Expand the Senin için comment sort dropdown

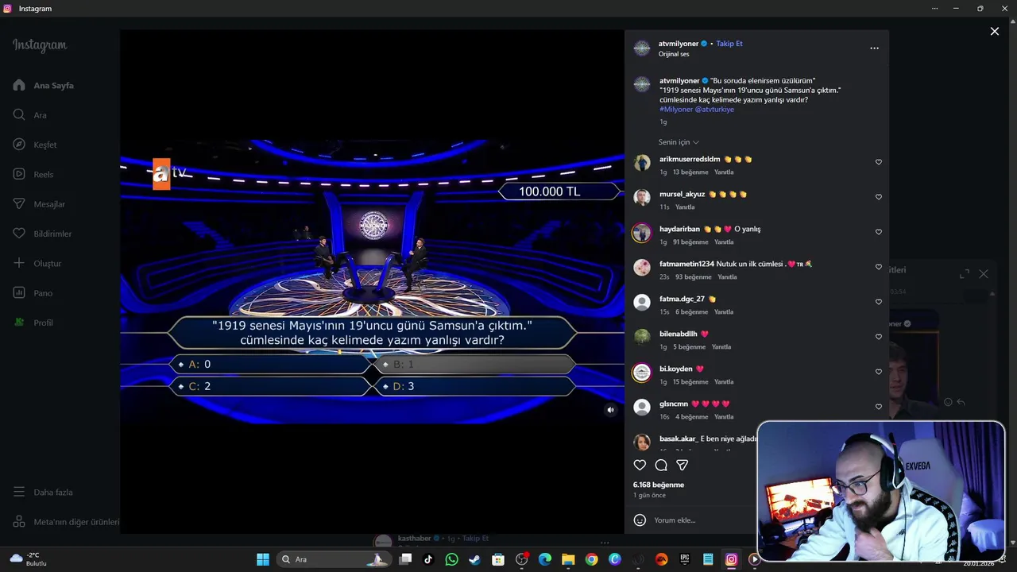click(x=679, y=142)
